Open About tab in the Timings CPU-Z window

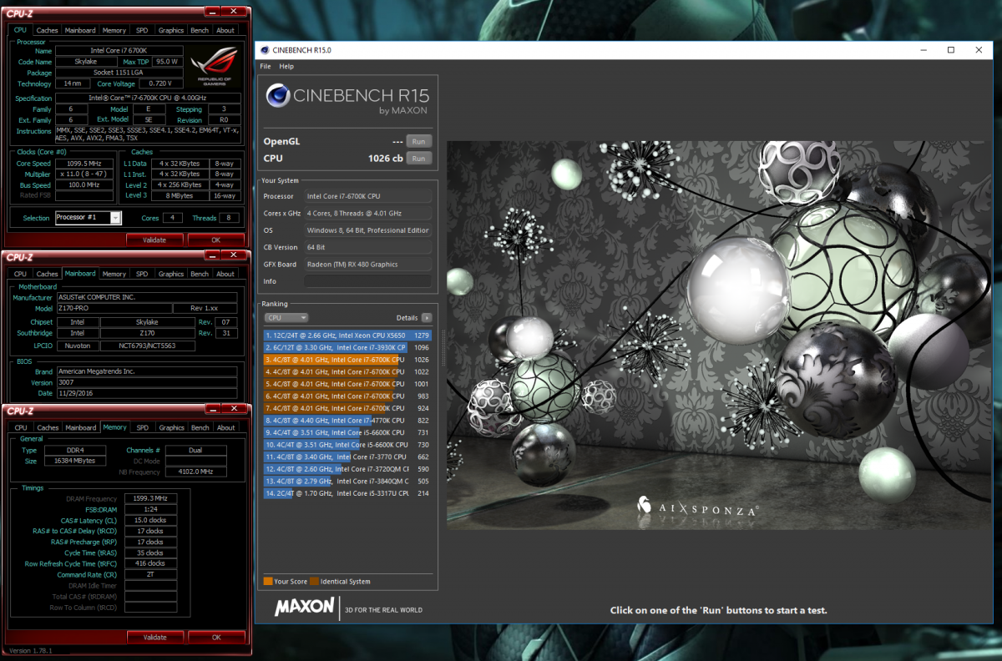pos(226,427)
